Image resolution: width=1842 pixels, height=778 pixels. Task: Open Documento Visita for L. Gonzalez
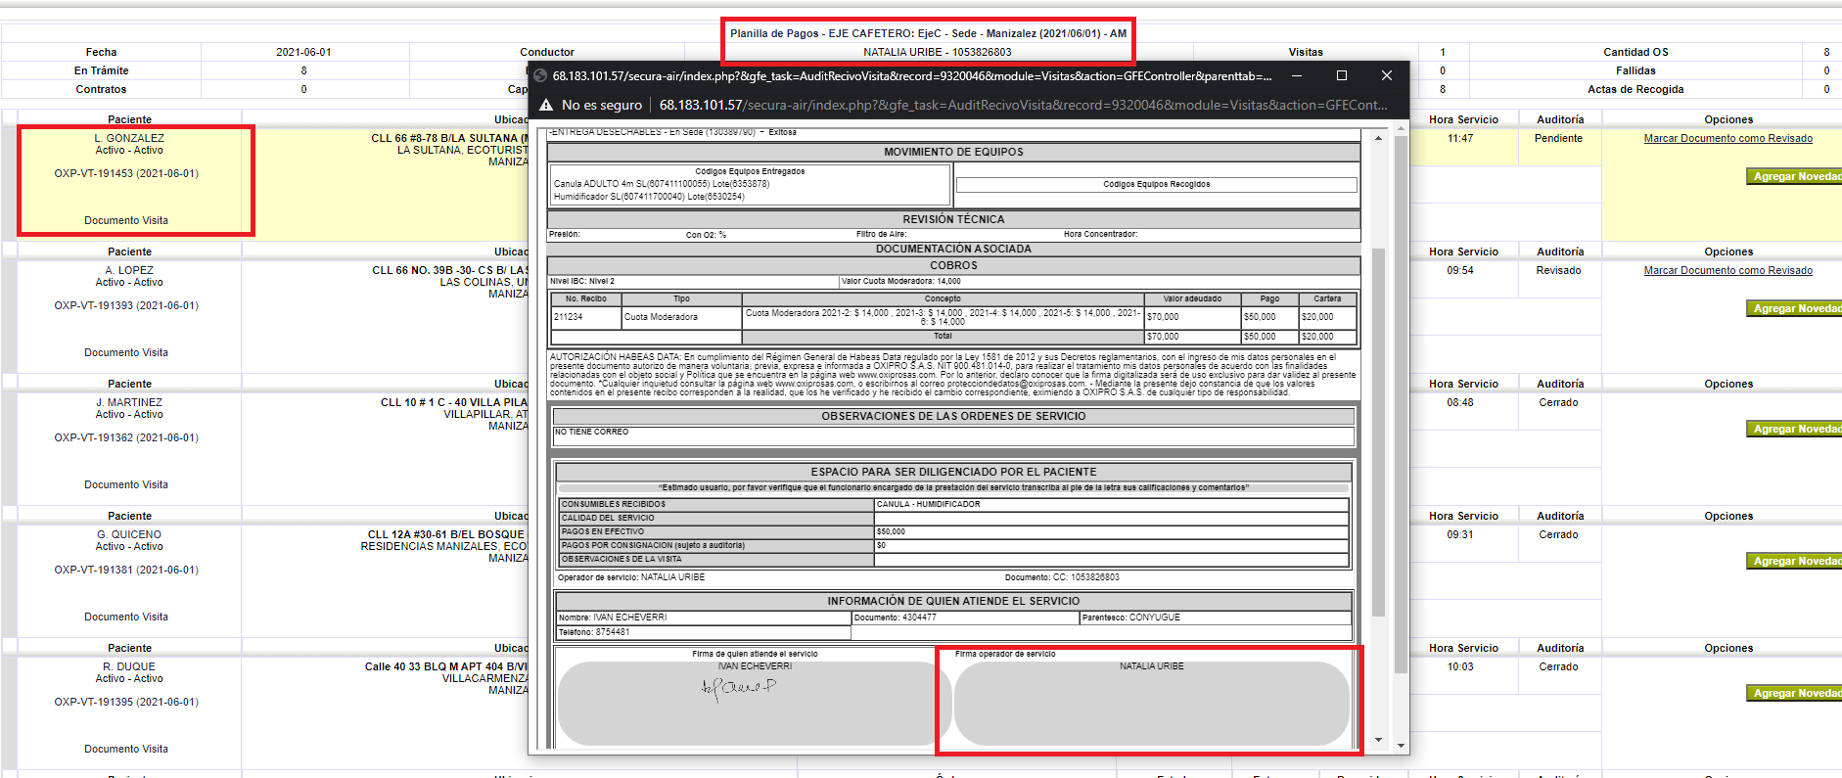(126, 220)
